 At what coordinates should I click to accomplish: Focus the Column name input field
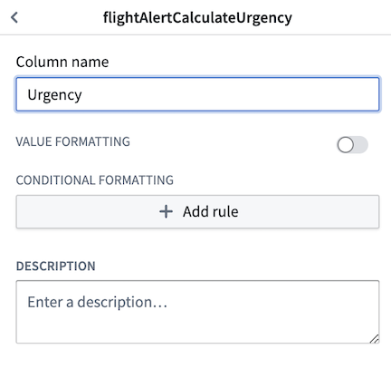(197, 94)
